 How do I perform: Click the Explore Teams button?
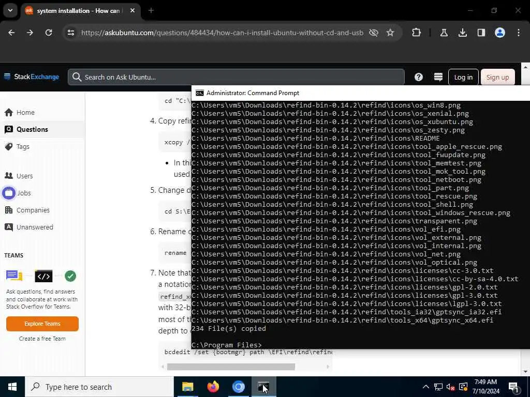42,324
